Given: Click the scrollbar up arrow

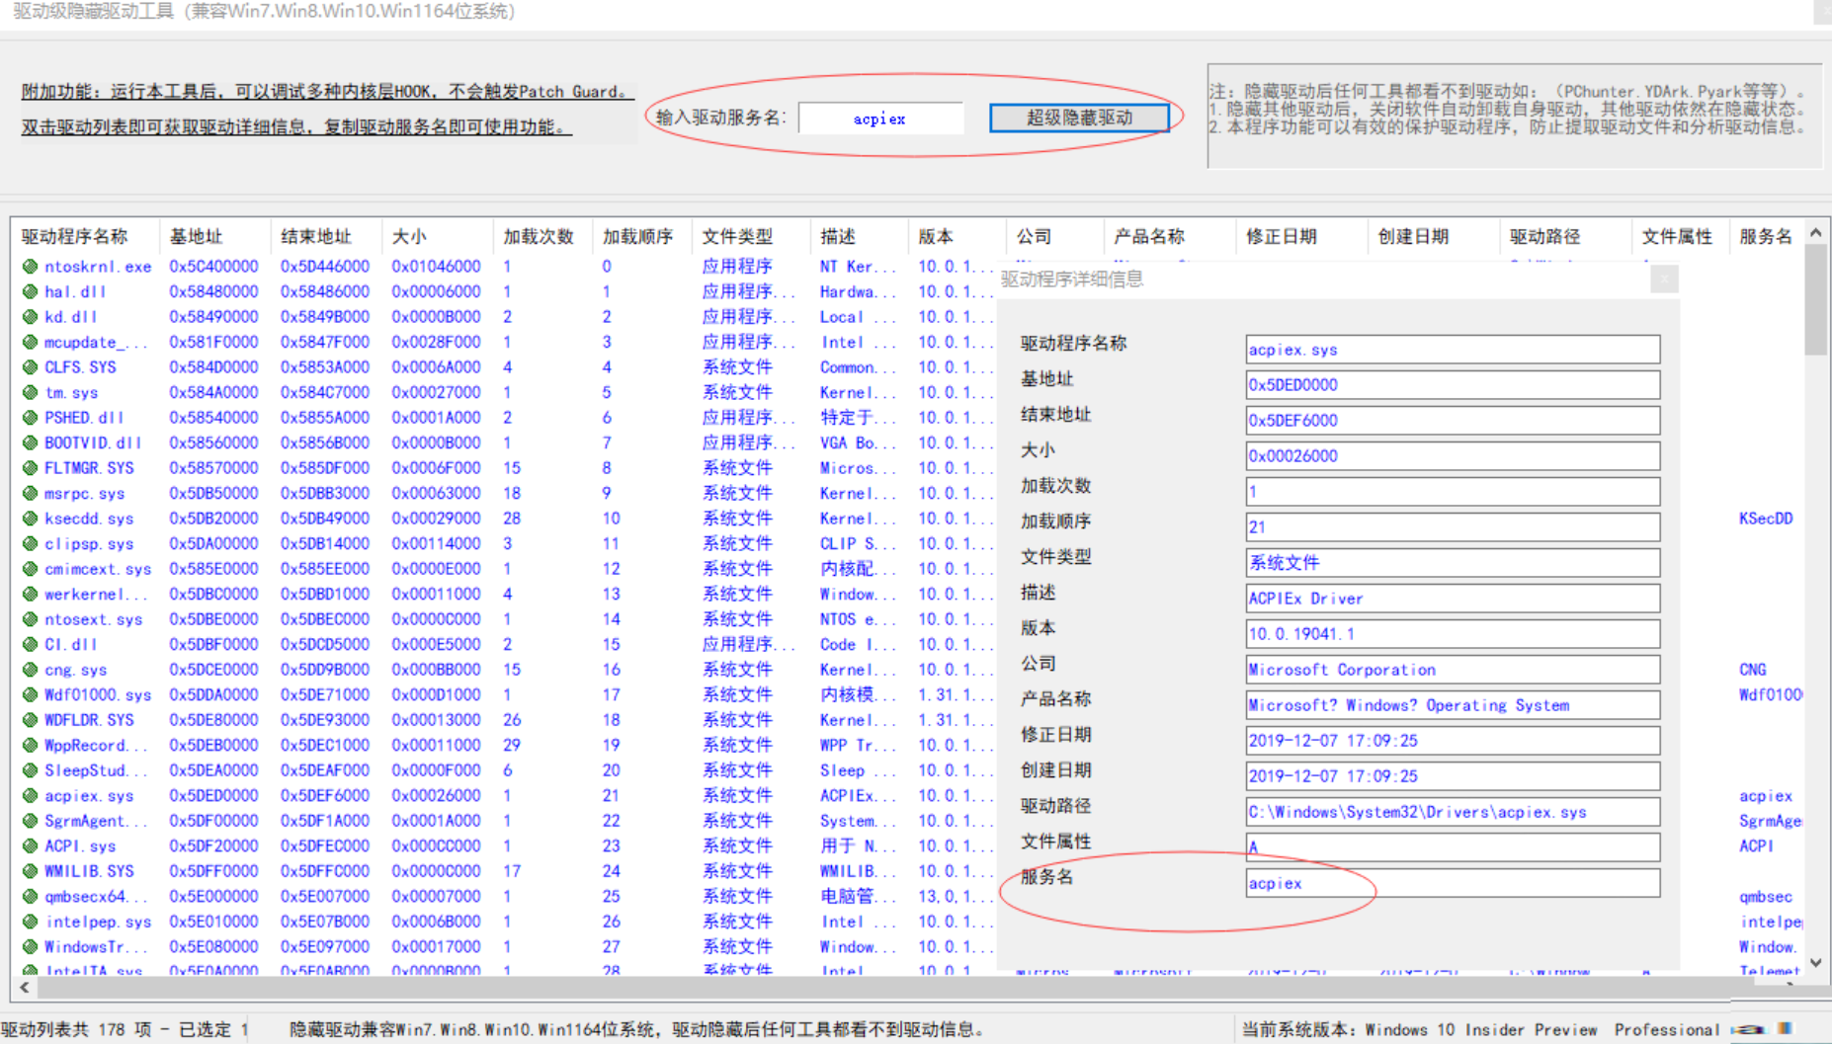Looking at the screenshot, I should tap(1816, 232).
